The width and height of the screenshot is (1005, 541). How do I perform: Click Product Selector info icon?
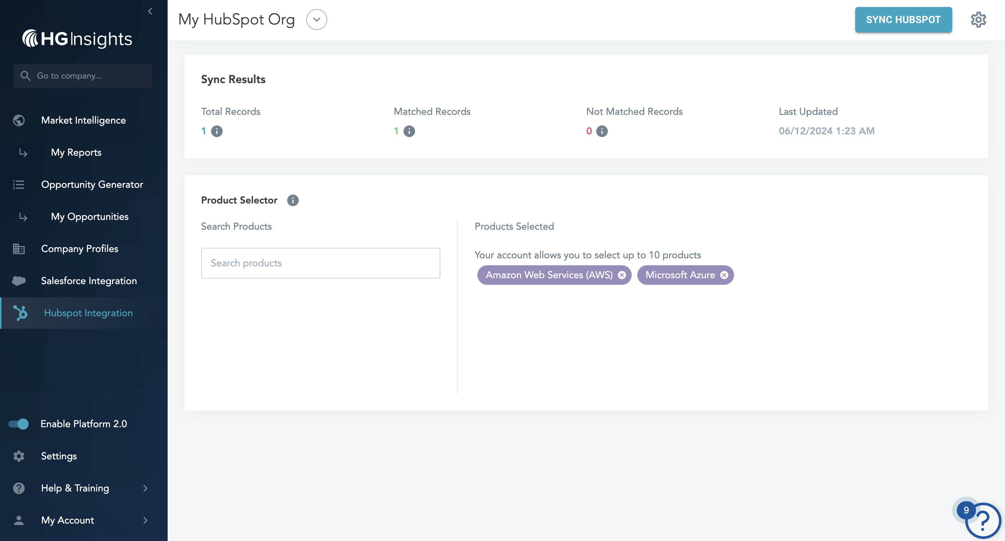[293, 200]
